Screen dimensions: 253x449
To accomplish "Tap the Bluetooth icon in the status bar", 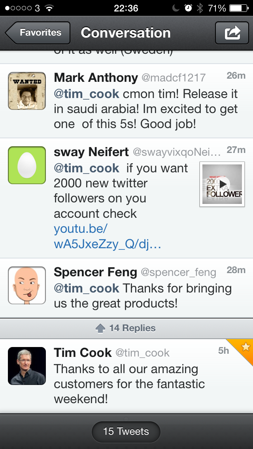I will click(x=200, y=8).
